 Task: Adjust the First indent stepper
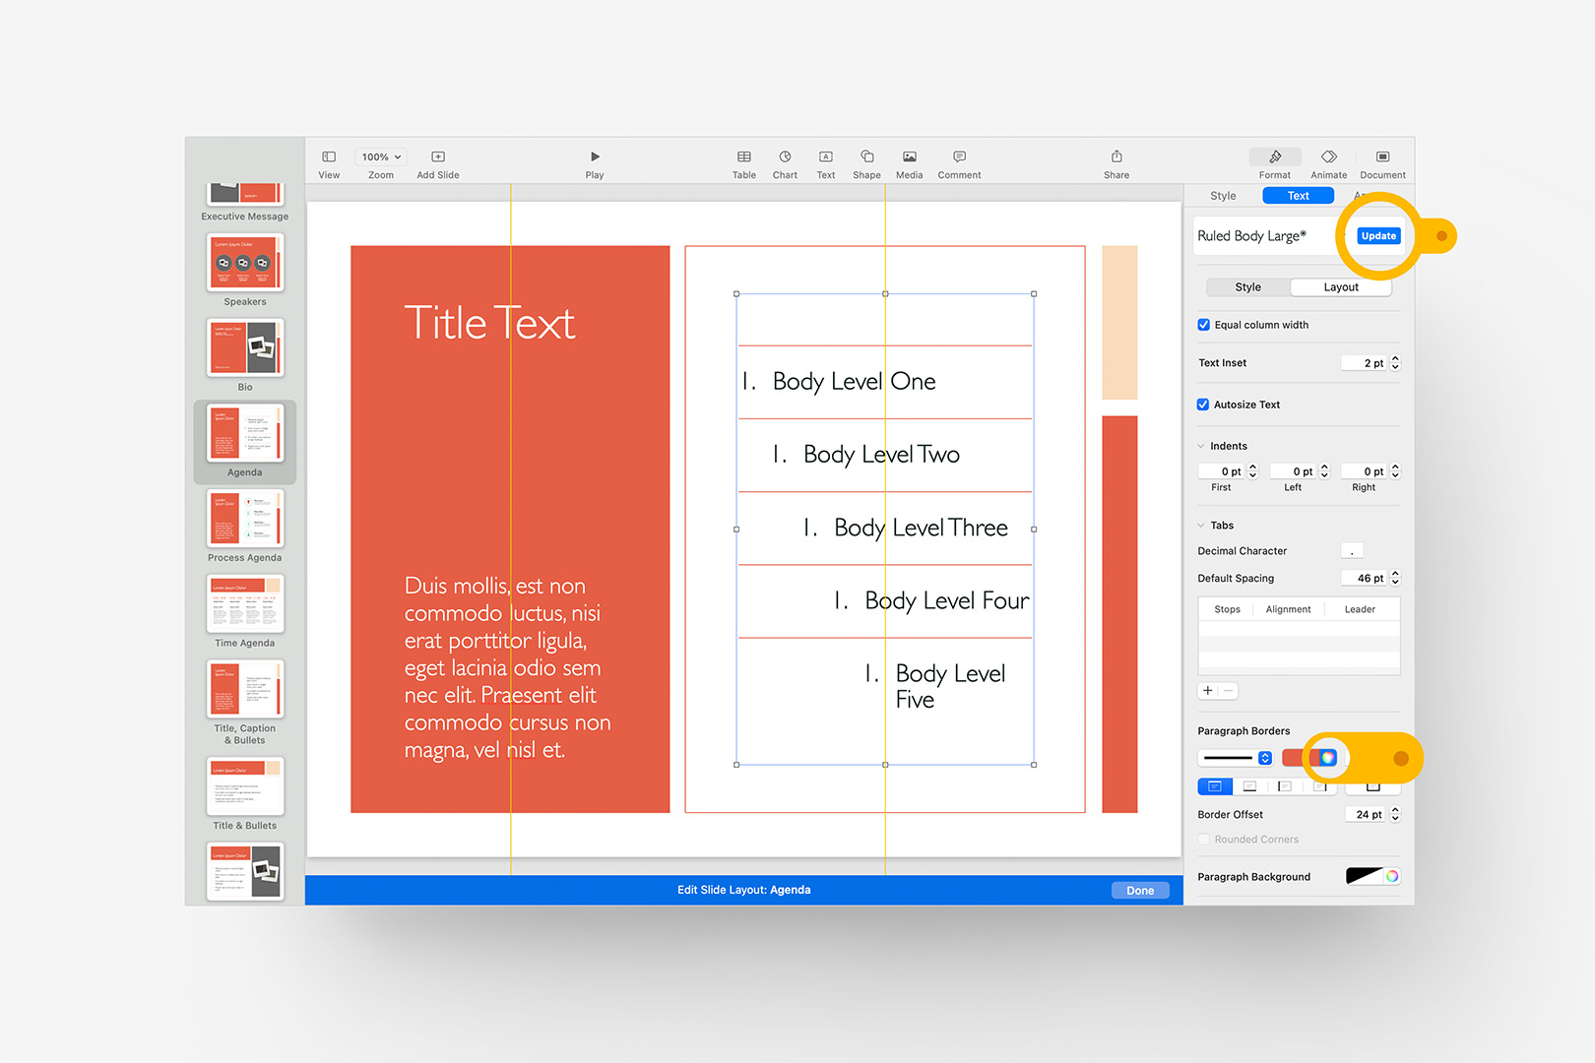pos(1253,471)
